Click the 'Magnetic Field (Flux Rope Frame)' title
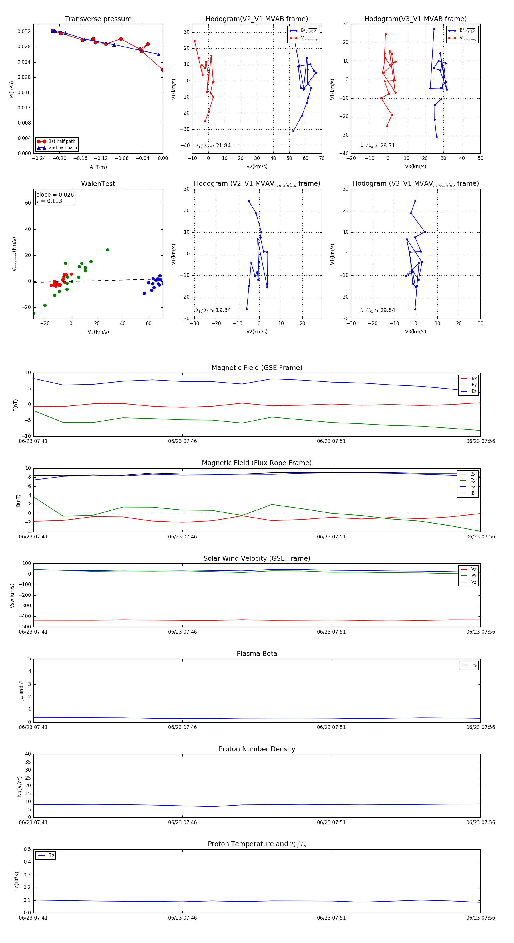514x943 pixels. 257,463
